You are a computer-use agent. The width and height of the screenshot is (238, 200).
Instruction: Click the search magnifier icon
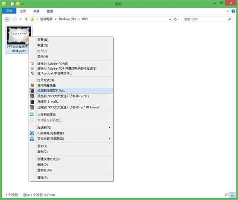(x=229, y=19)
